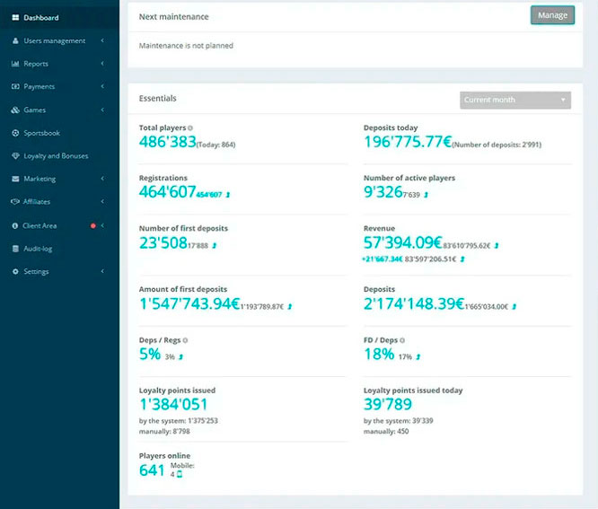Click the Registrations value 464'607

click(167, 192)
